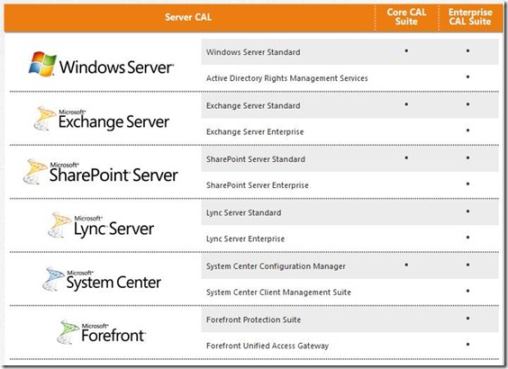
Task: Click the Exchange Server brand title text
Action: [113, 121]
